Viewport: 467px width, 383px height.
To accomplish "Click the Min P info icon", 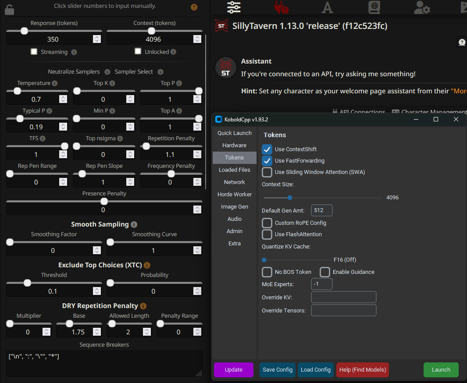I will click(x=112, y=111).
